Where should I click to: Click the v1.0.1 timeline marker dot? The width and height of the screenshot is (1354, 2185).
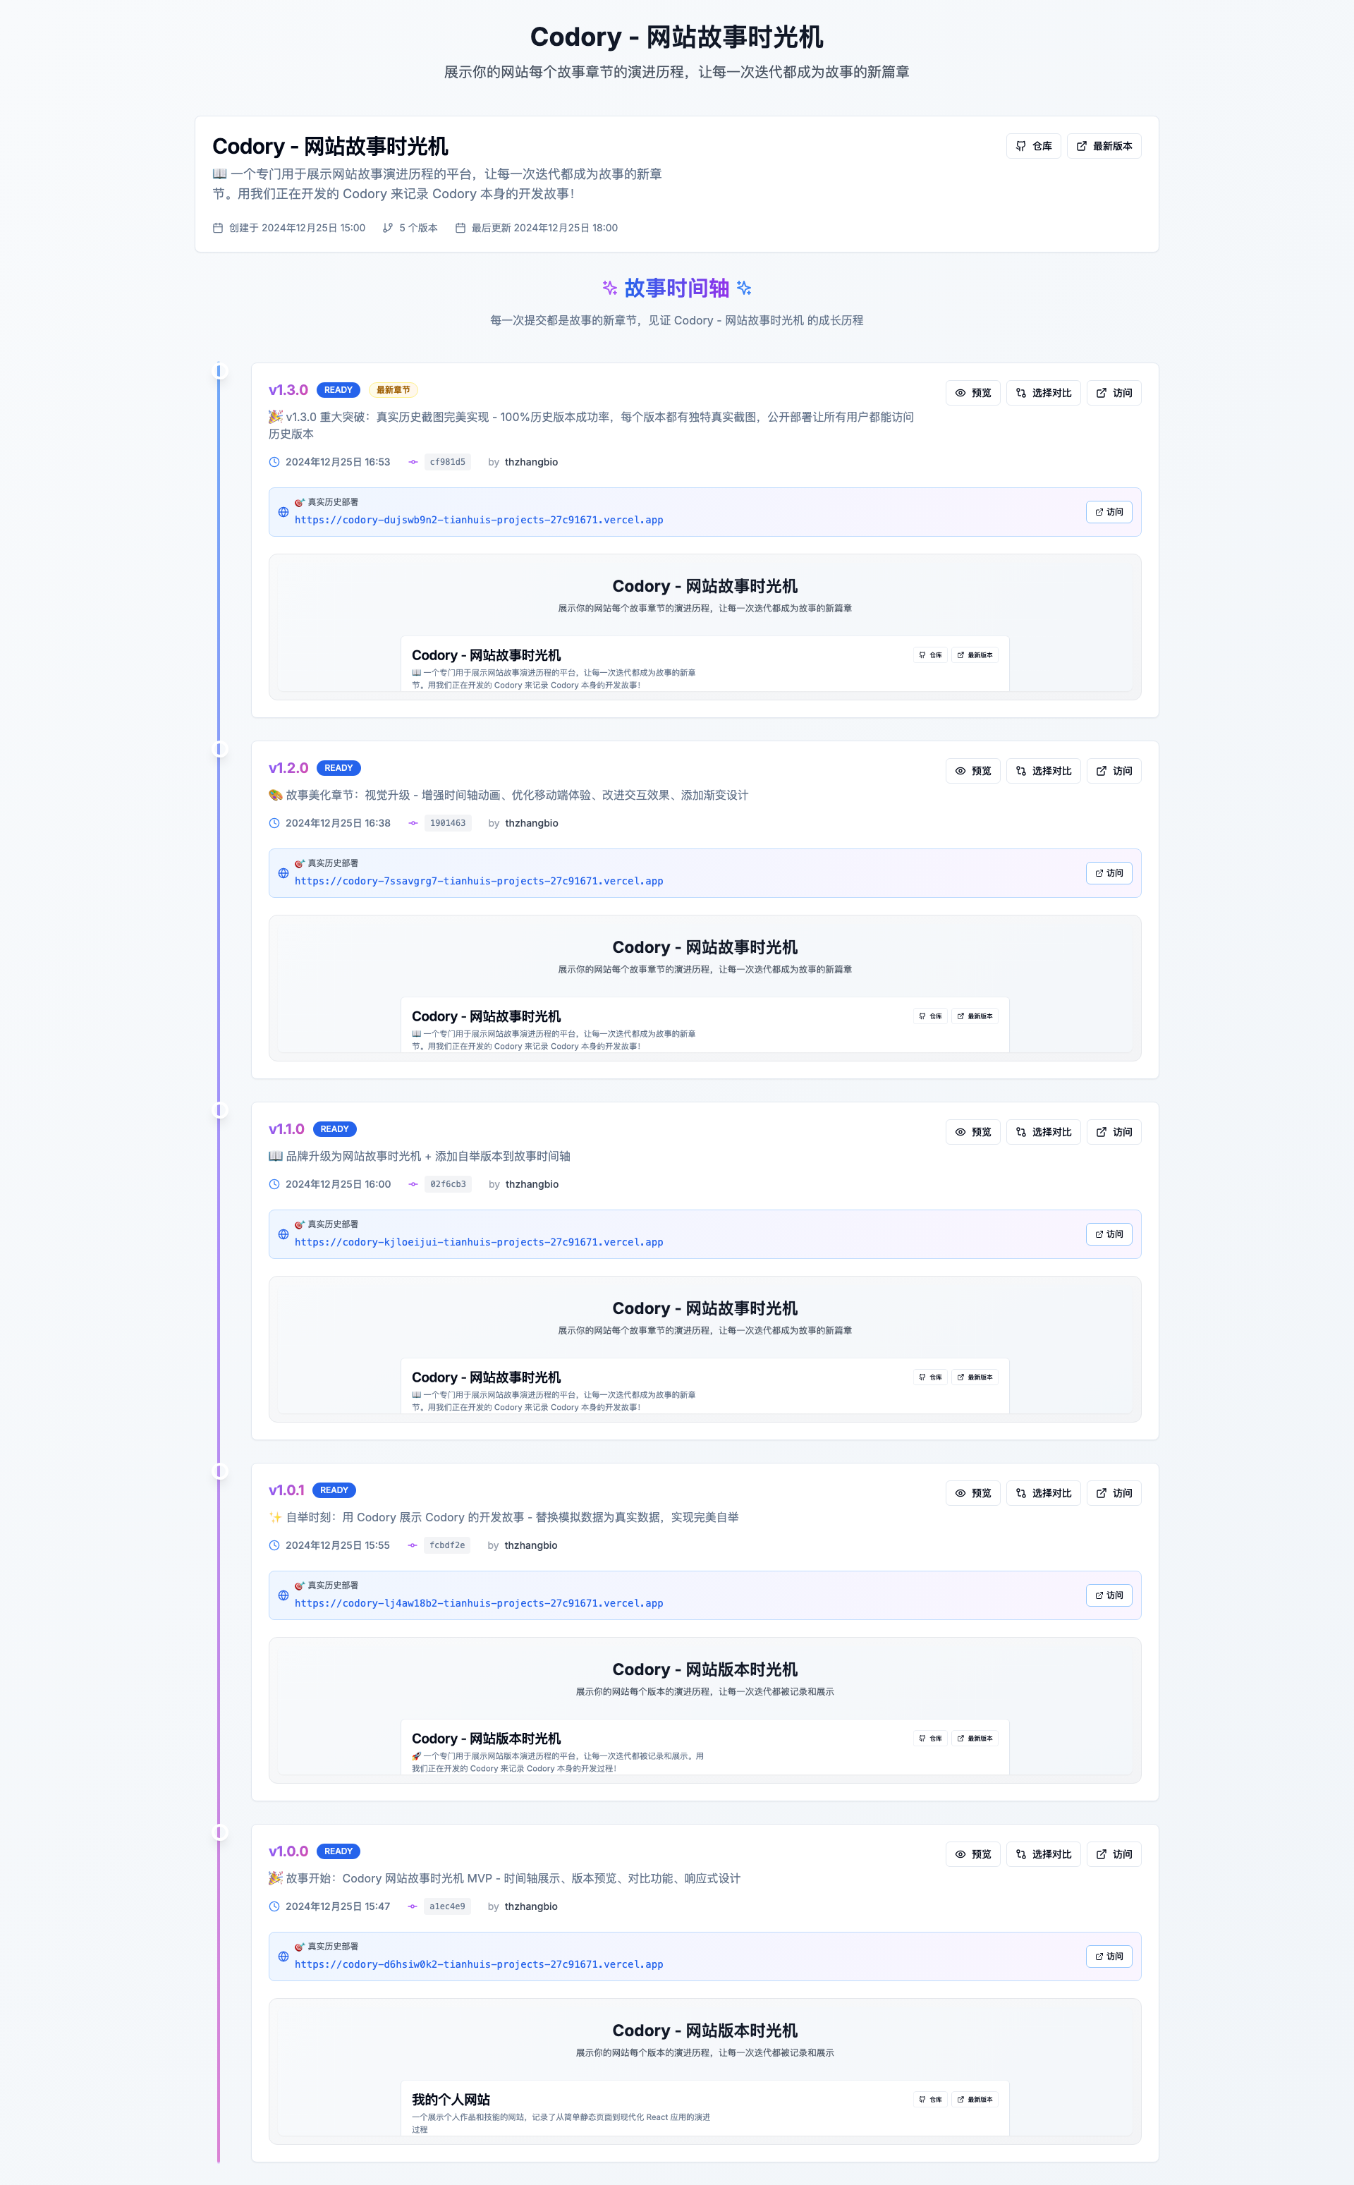pyautogui.click(x=219, y=1471)
